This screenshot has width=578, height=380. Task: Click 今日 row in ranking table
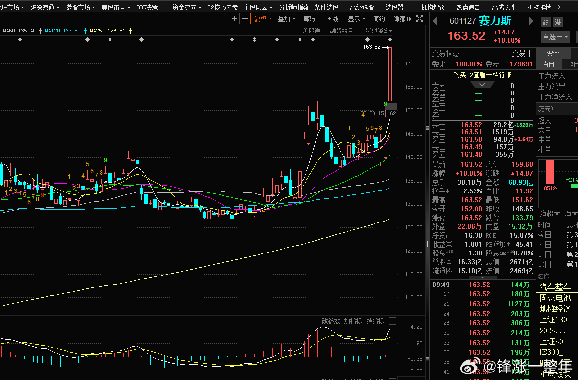tap(557, 235)
